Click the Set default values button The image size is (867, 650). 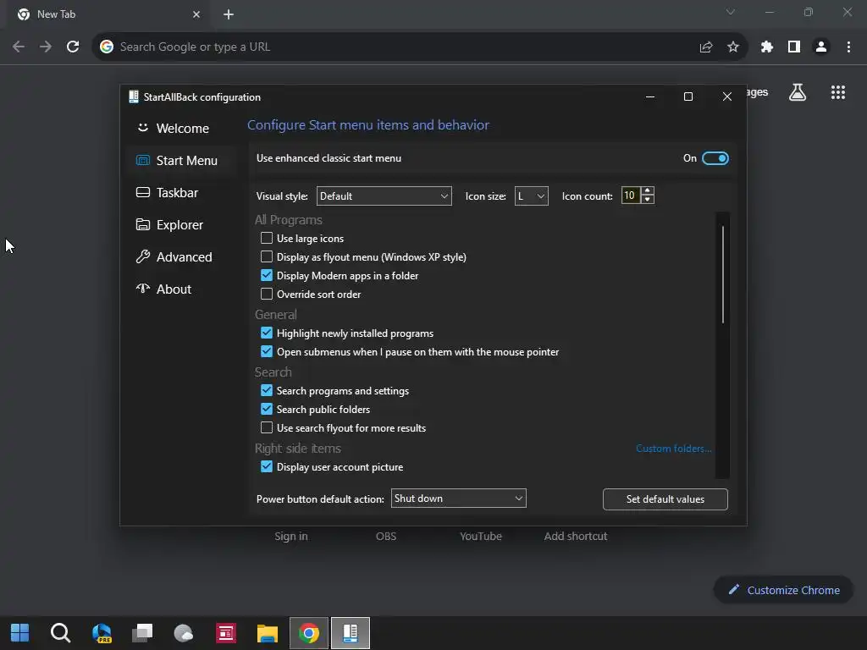(x=665, y=499)
